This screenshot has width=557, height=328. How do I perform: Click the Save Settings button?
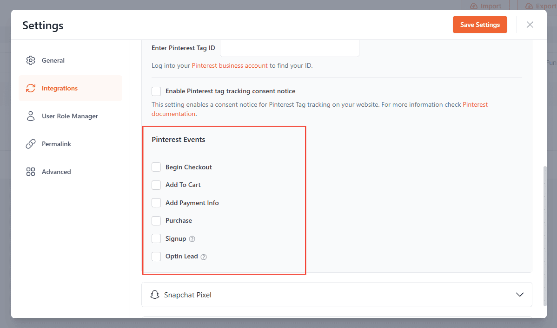point(480,25)
